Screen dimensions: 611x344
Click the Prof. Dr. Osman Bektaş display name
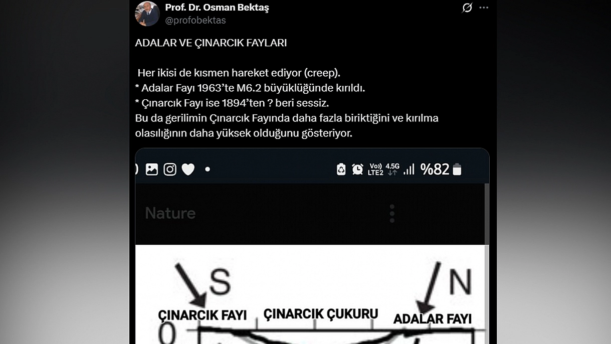[x=217, y=8]
